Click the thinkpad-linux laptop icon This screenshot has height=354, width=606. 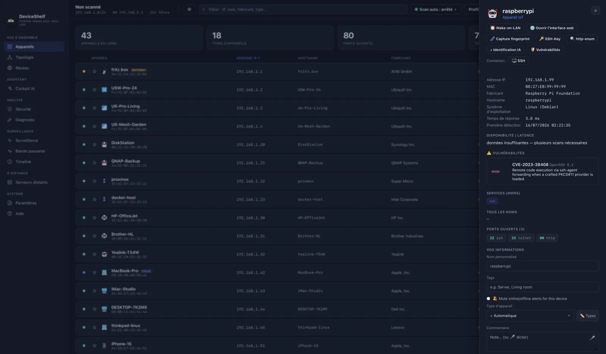tap(104, 327)
